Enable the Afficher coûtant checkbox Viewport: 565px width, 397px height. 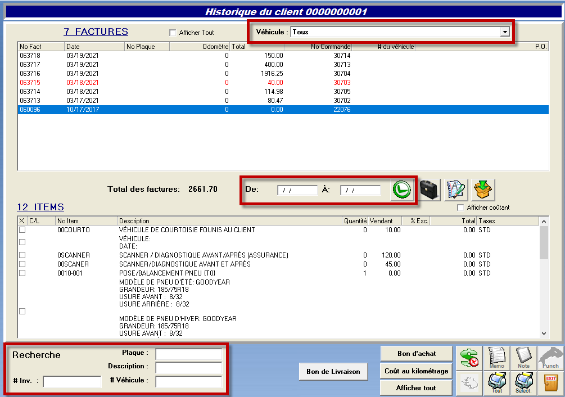coord(460,207)
